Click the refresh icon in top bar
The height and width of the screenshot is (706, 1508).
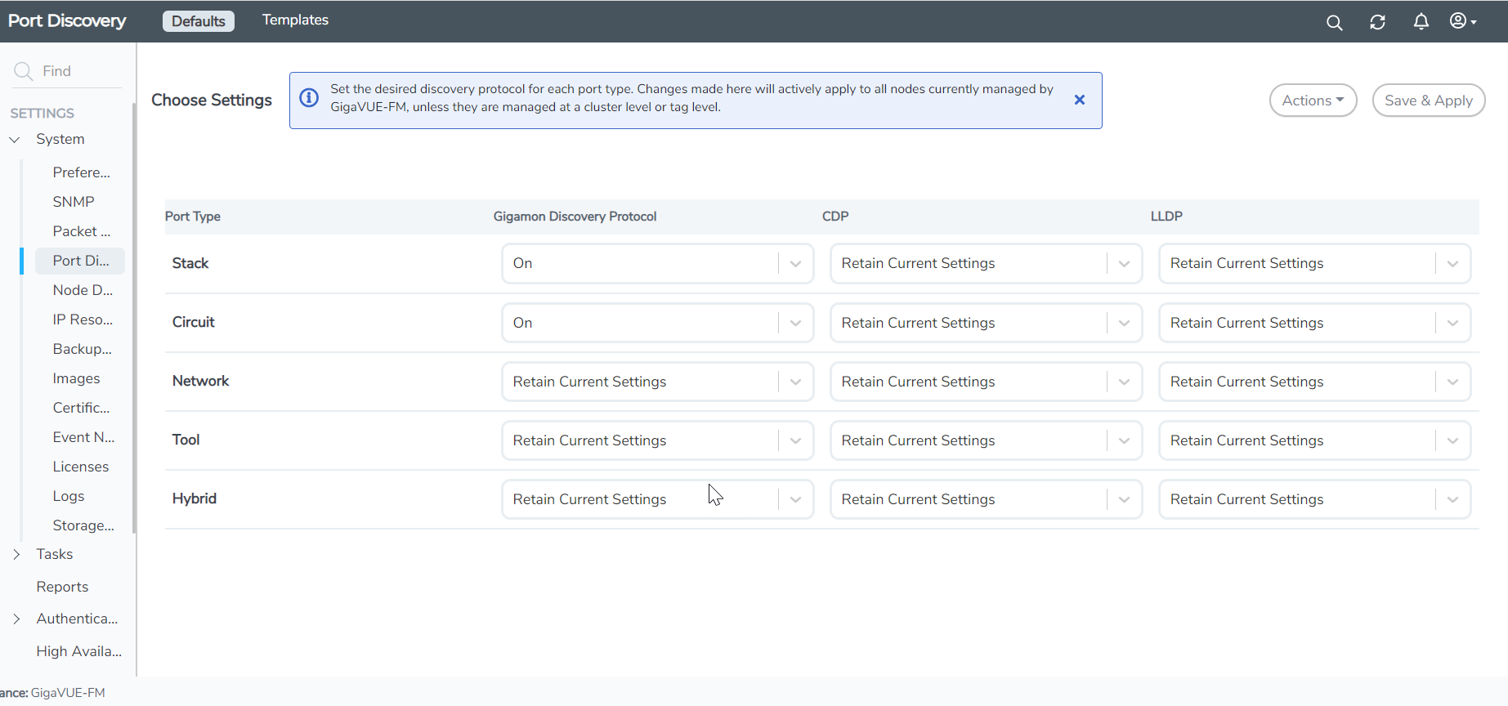(x=1377, y=23)
